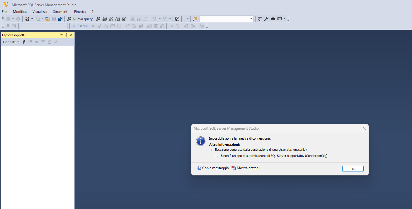Expand the command window dropdown arrow
The height and width of the screenshot is (209, 412).
coord(284,19)
